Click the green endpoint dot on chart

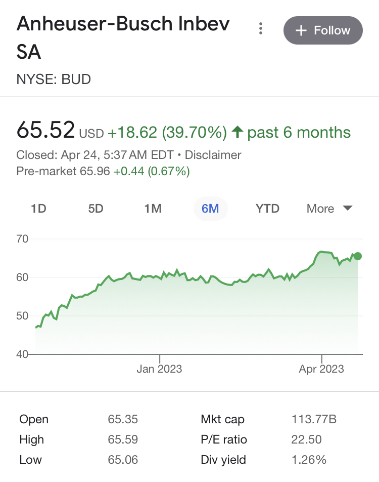tap(358, 256)
